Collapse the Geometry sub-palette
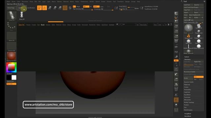Viewport: 211px width, 118px height. pyautogui.click(x=187, y=59)
